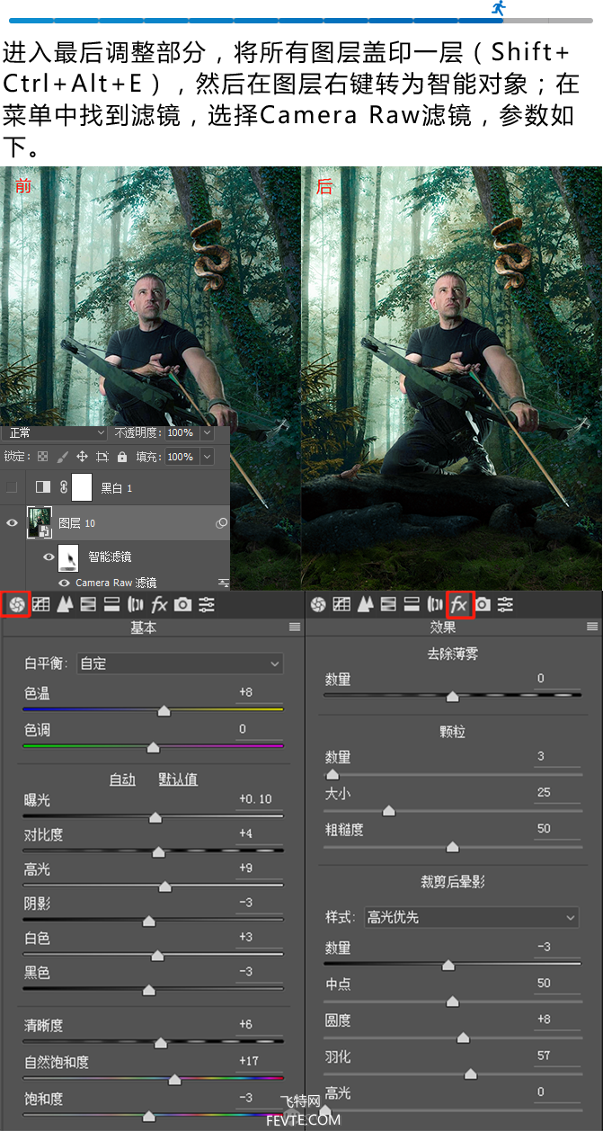Expand the 样式 dropdown showing 高光优先
603x1131 pixels.
pos(471,917)
